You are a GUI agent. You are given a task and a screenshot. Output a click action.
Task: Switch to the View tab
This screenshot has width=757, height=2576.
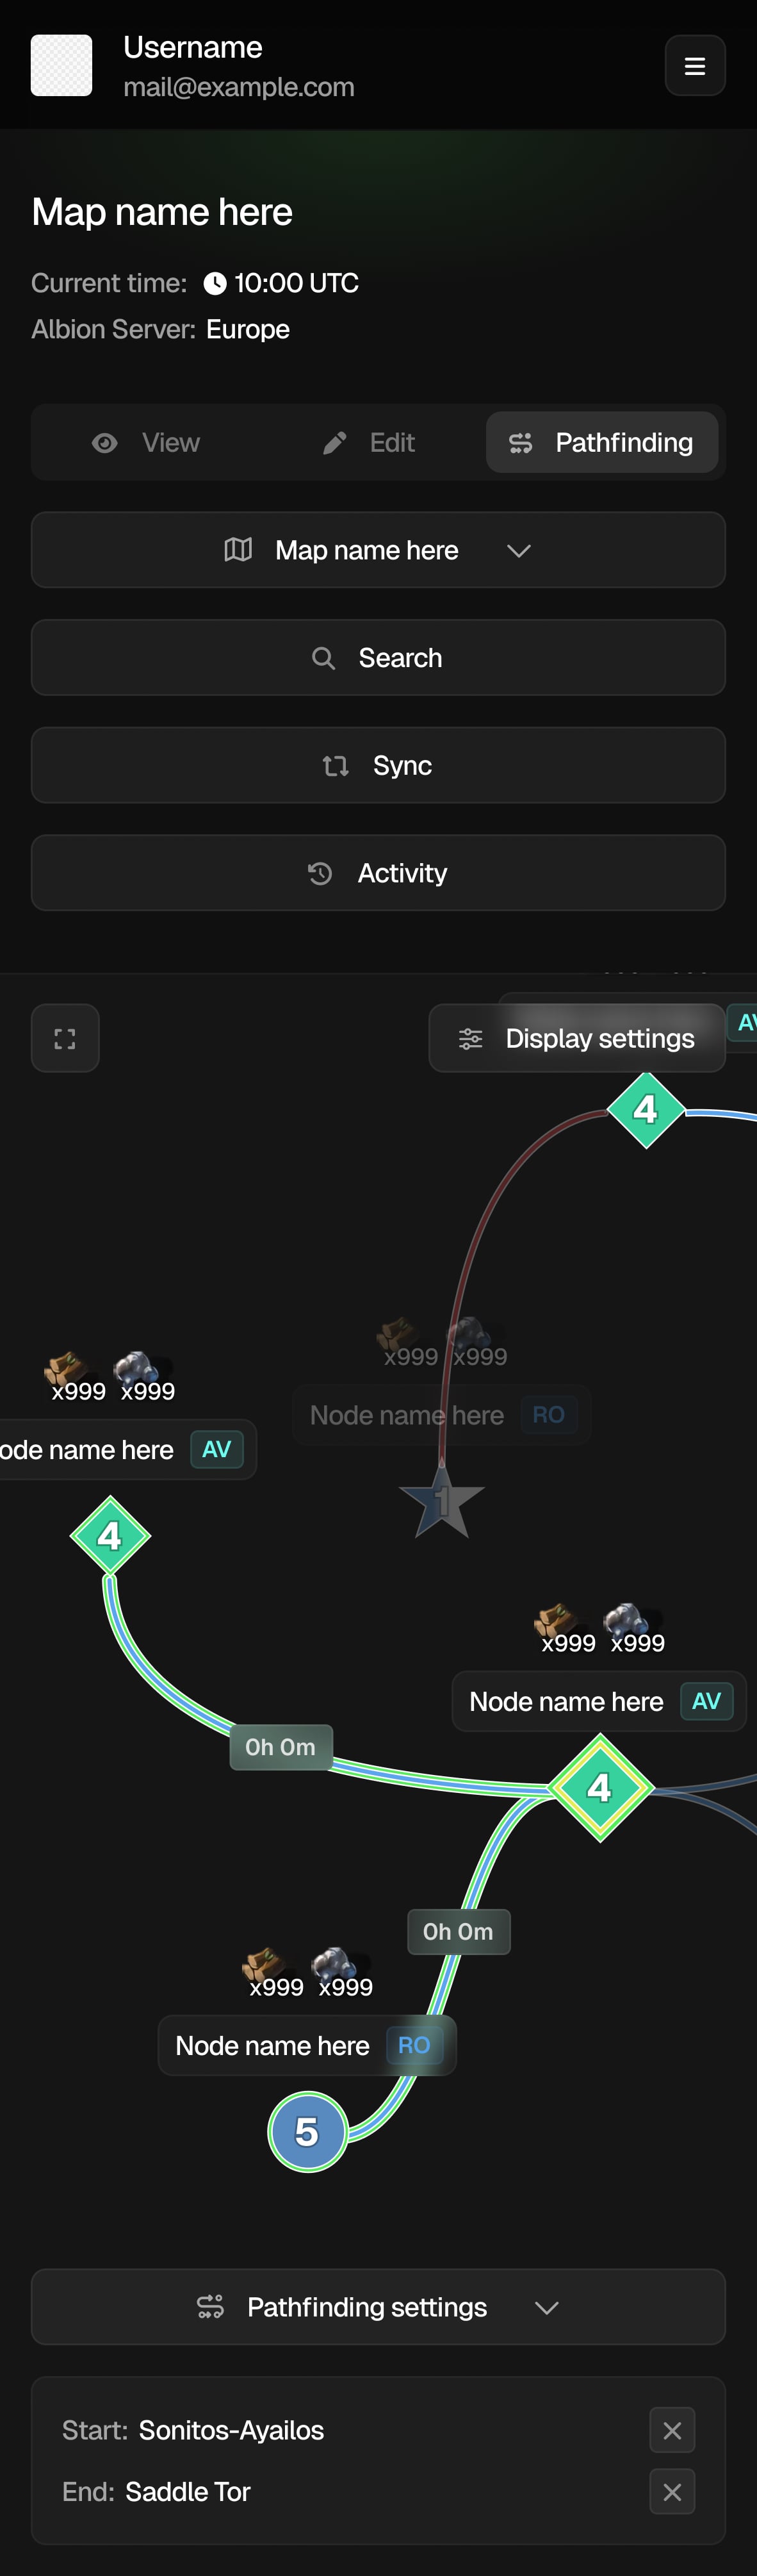(x=146, y=443)
